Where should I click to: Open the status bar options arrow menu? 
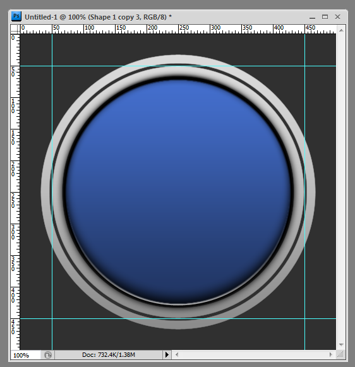167,355
